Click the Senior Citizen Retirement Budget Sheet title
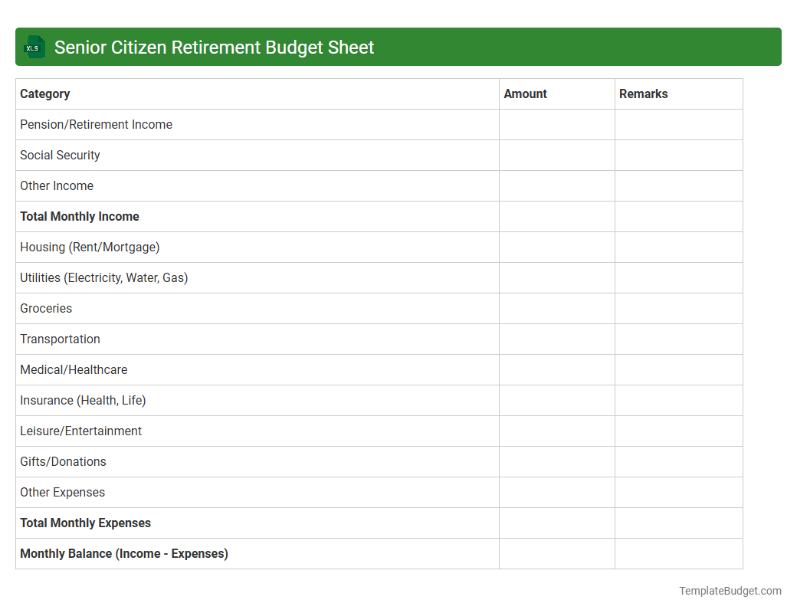Screen dimensions: 797x613 [214, 47]
